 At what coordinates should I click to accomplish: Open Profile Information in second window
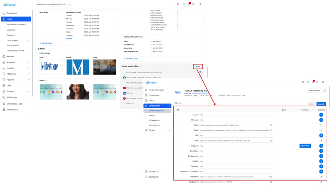pos(156,90)
